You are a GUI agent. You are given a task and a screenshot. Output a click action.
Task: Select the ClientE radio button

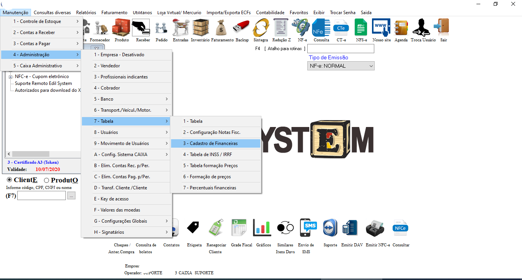click(x=10, y=180)
